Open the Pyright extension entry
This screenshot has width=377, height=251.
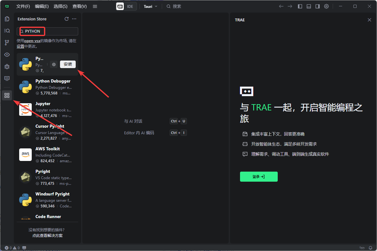pos(47,177)
